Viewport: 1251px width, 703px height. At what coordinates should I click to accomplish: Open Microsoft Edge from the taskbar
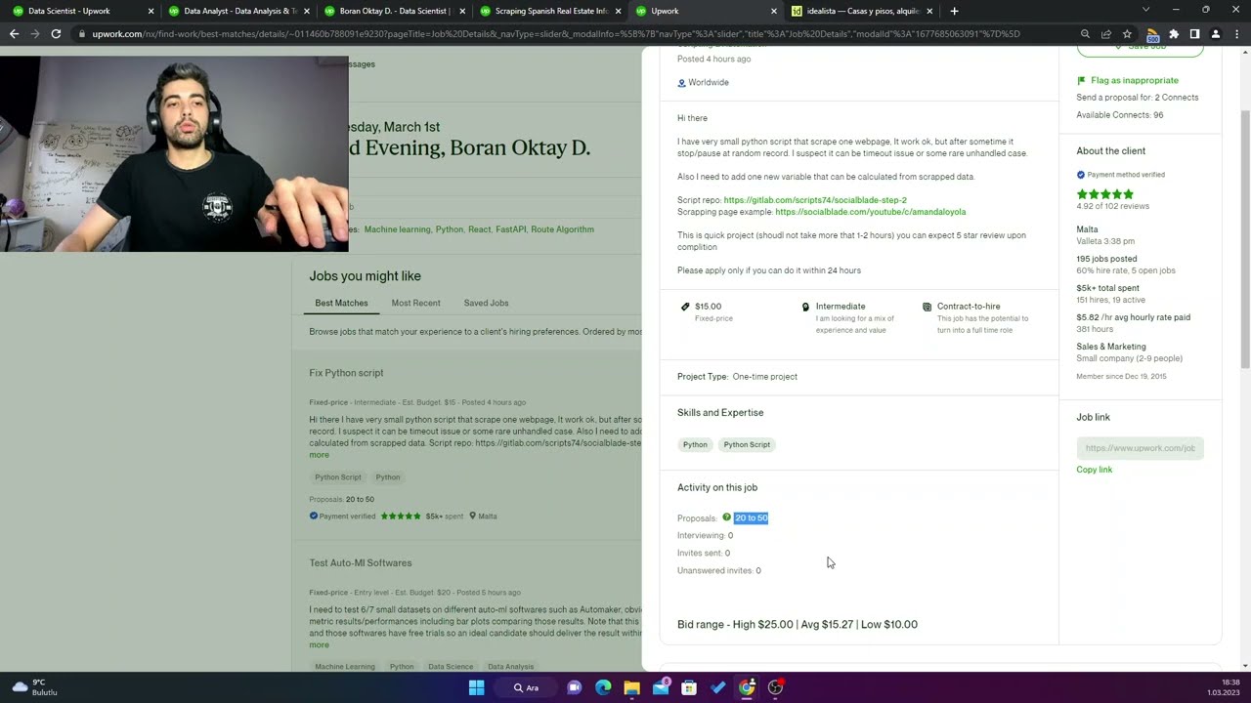coord(603,687)
